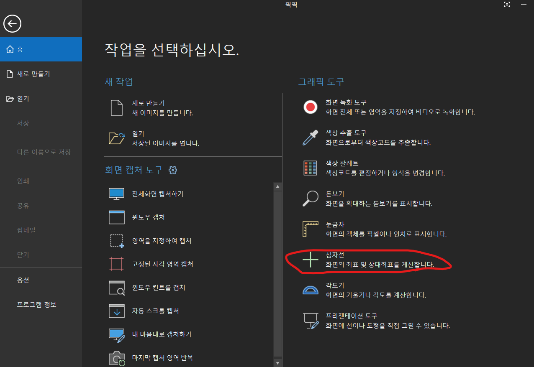Click the blue 각도기 protractor icon

pyautogui.click(x=311, y=290)
